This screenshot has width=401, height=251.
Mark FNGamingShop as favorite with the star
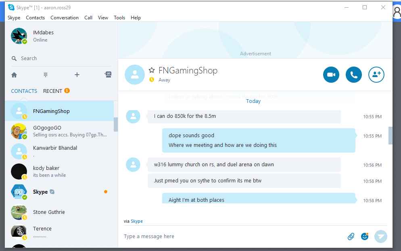click(152, 70)
